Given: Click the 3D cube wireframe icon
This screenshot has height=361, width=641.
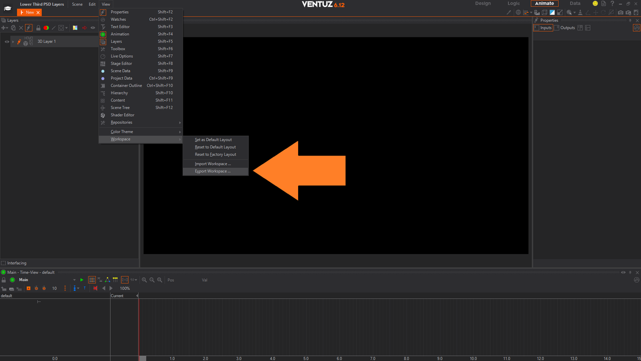Looking at the screenshot, I should click(544, 12).
